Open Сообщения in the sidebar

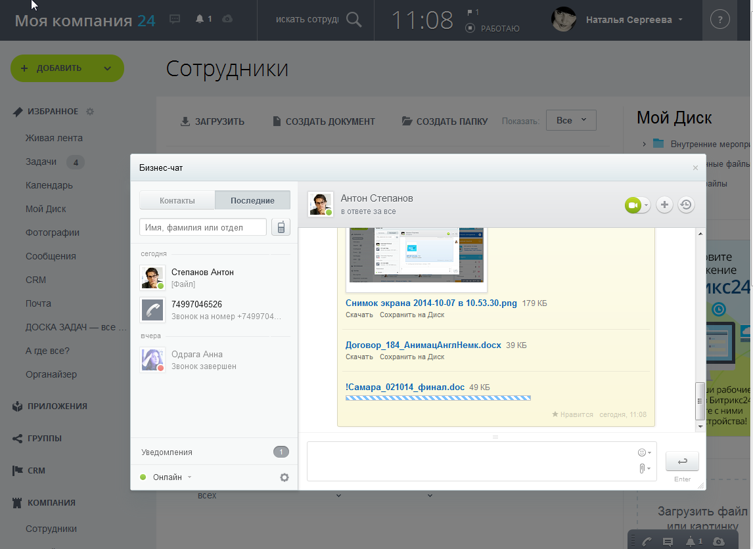(x=51, y=256)
